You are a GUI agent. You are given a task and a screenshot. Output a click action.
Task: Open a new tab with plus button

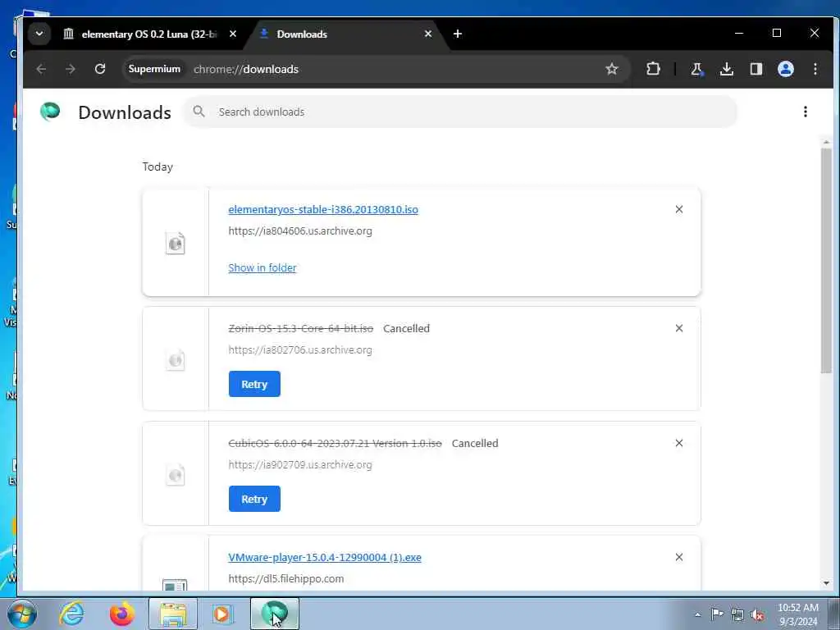pyautogui.click(x=458, y=34)
